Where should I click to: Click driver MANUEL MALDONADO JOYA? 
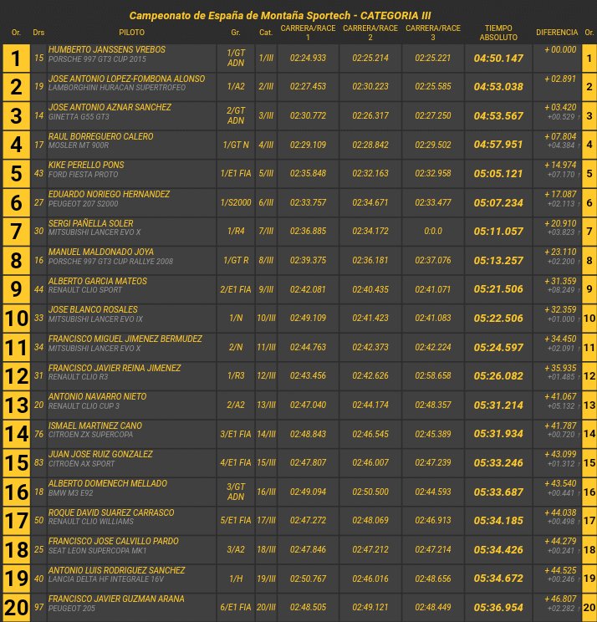(101, 252)
